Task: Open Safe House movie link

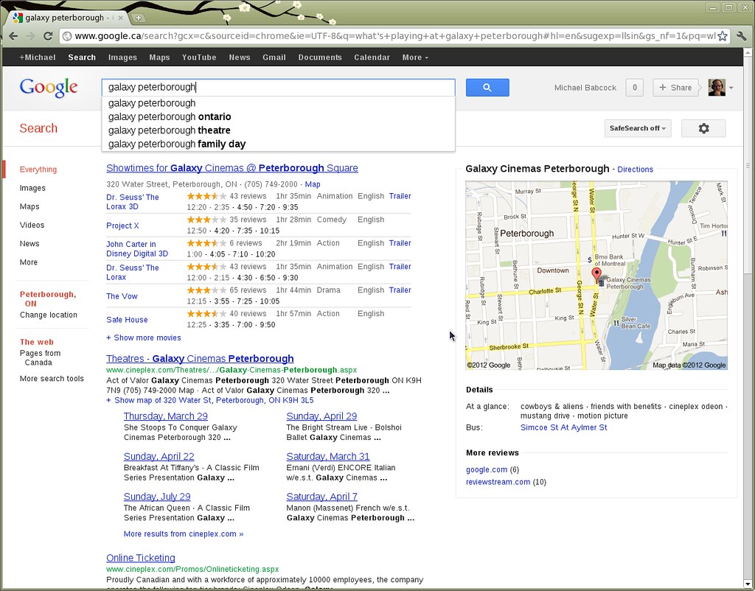Action: pos(127,320)
